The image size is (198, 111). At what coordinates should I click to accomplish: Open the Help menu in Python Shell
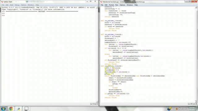pos(37,5)
